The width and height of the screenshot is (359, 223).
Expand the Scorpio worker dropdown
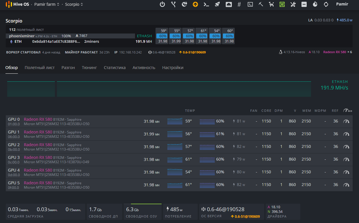[x=74, y=4]
